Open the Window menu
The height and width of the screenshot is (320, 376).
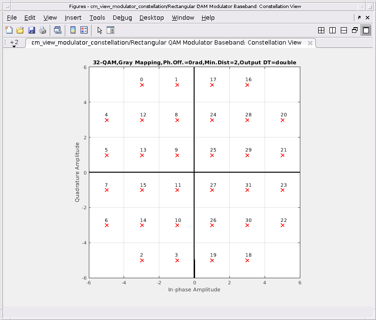coord(183,18)
